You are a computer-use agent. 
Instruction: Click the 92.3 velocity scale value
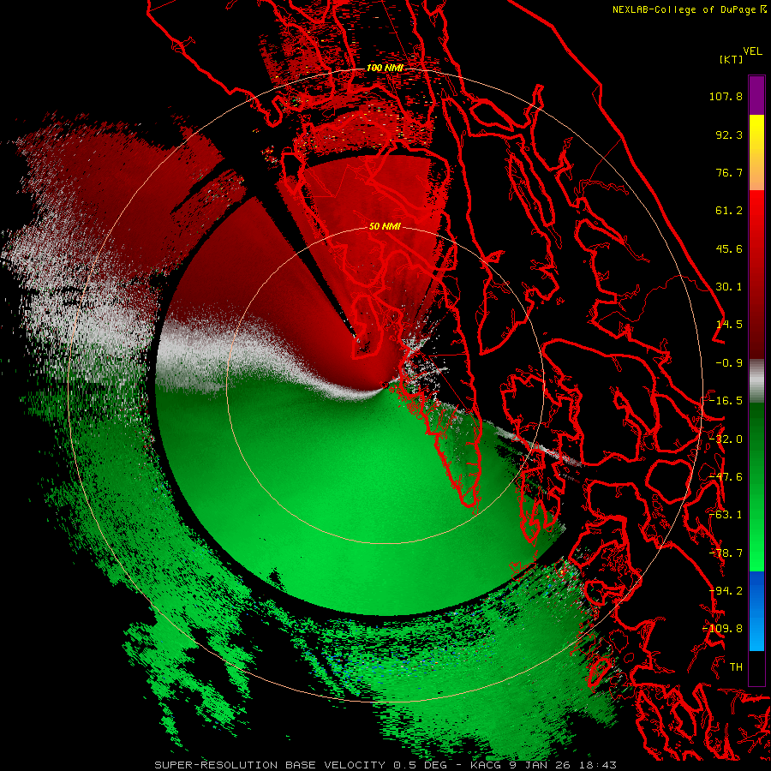(729, 134)
